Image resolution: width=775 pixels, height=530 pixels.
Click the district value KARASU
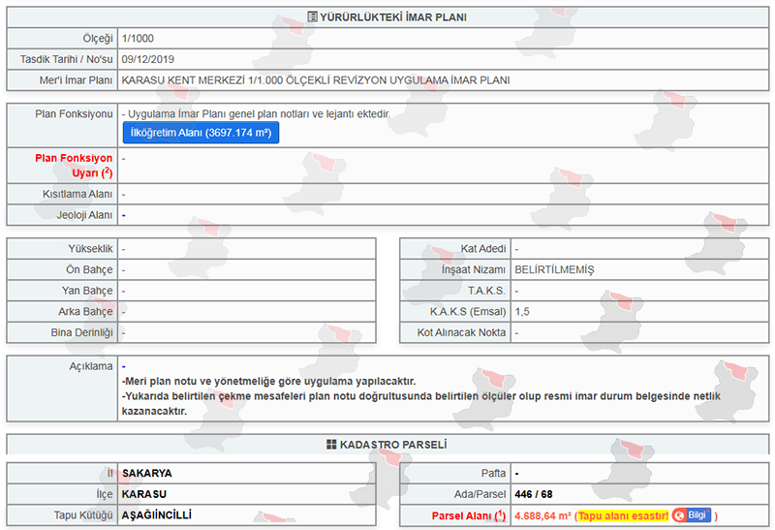[144, 494]
